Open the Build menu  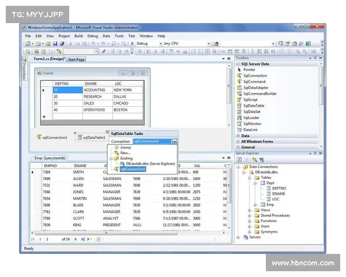click(78, 36)
